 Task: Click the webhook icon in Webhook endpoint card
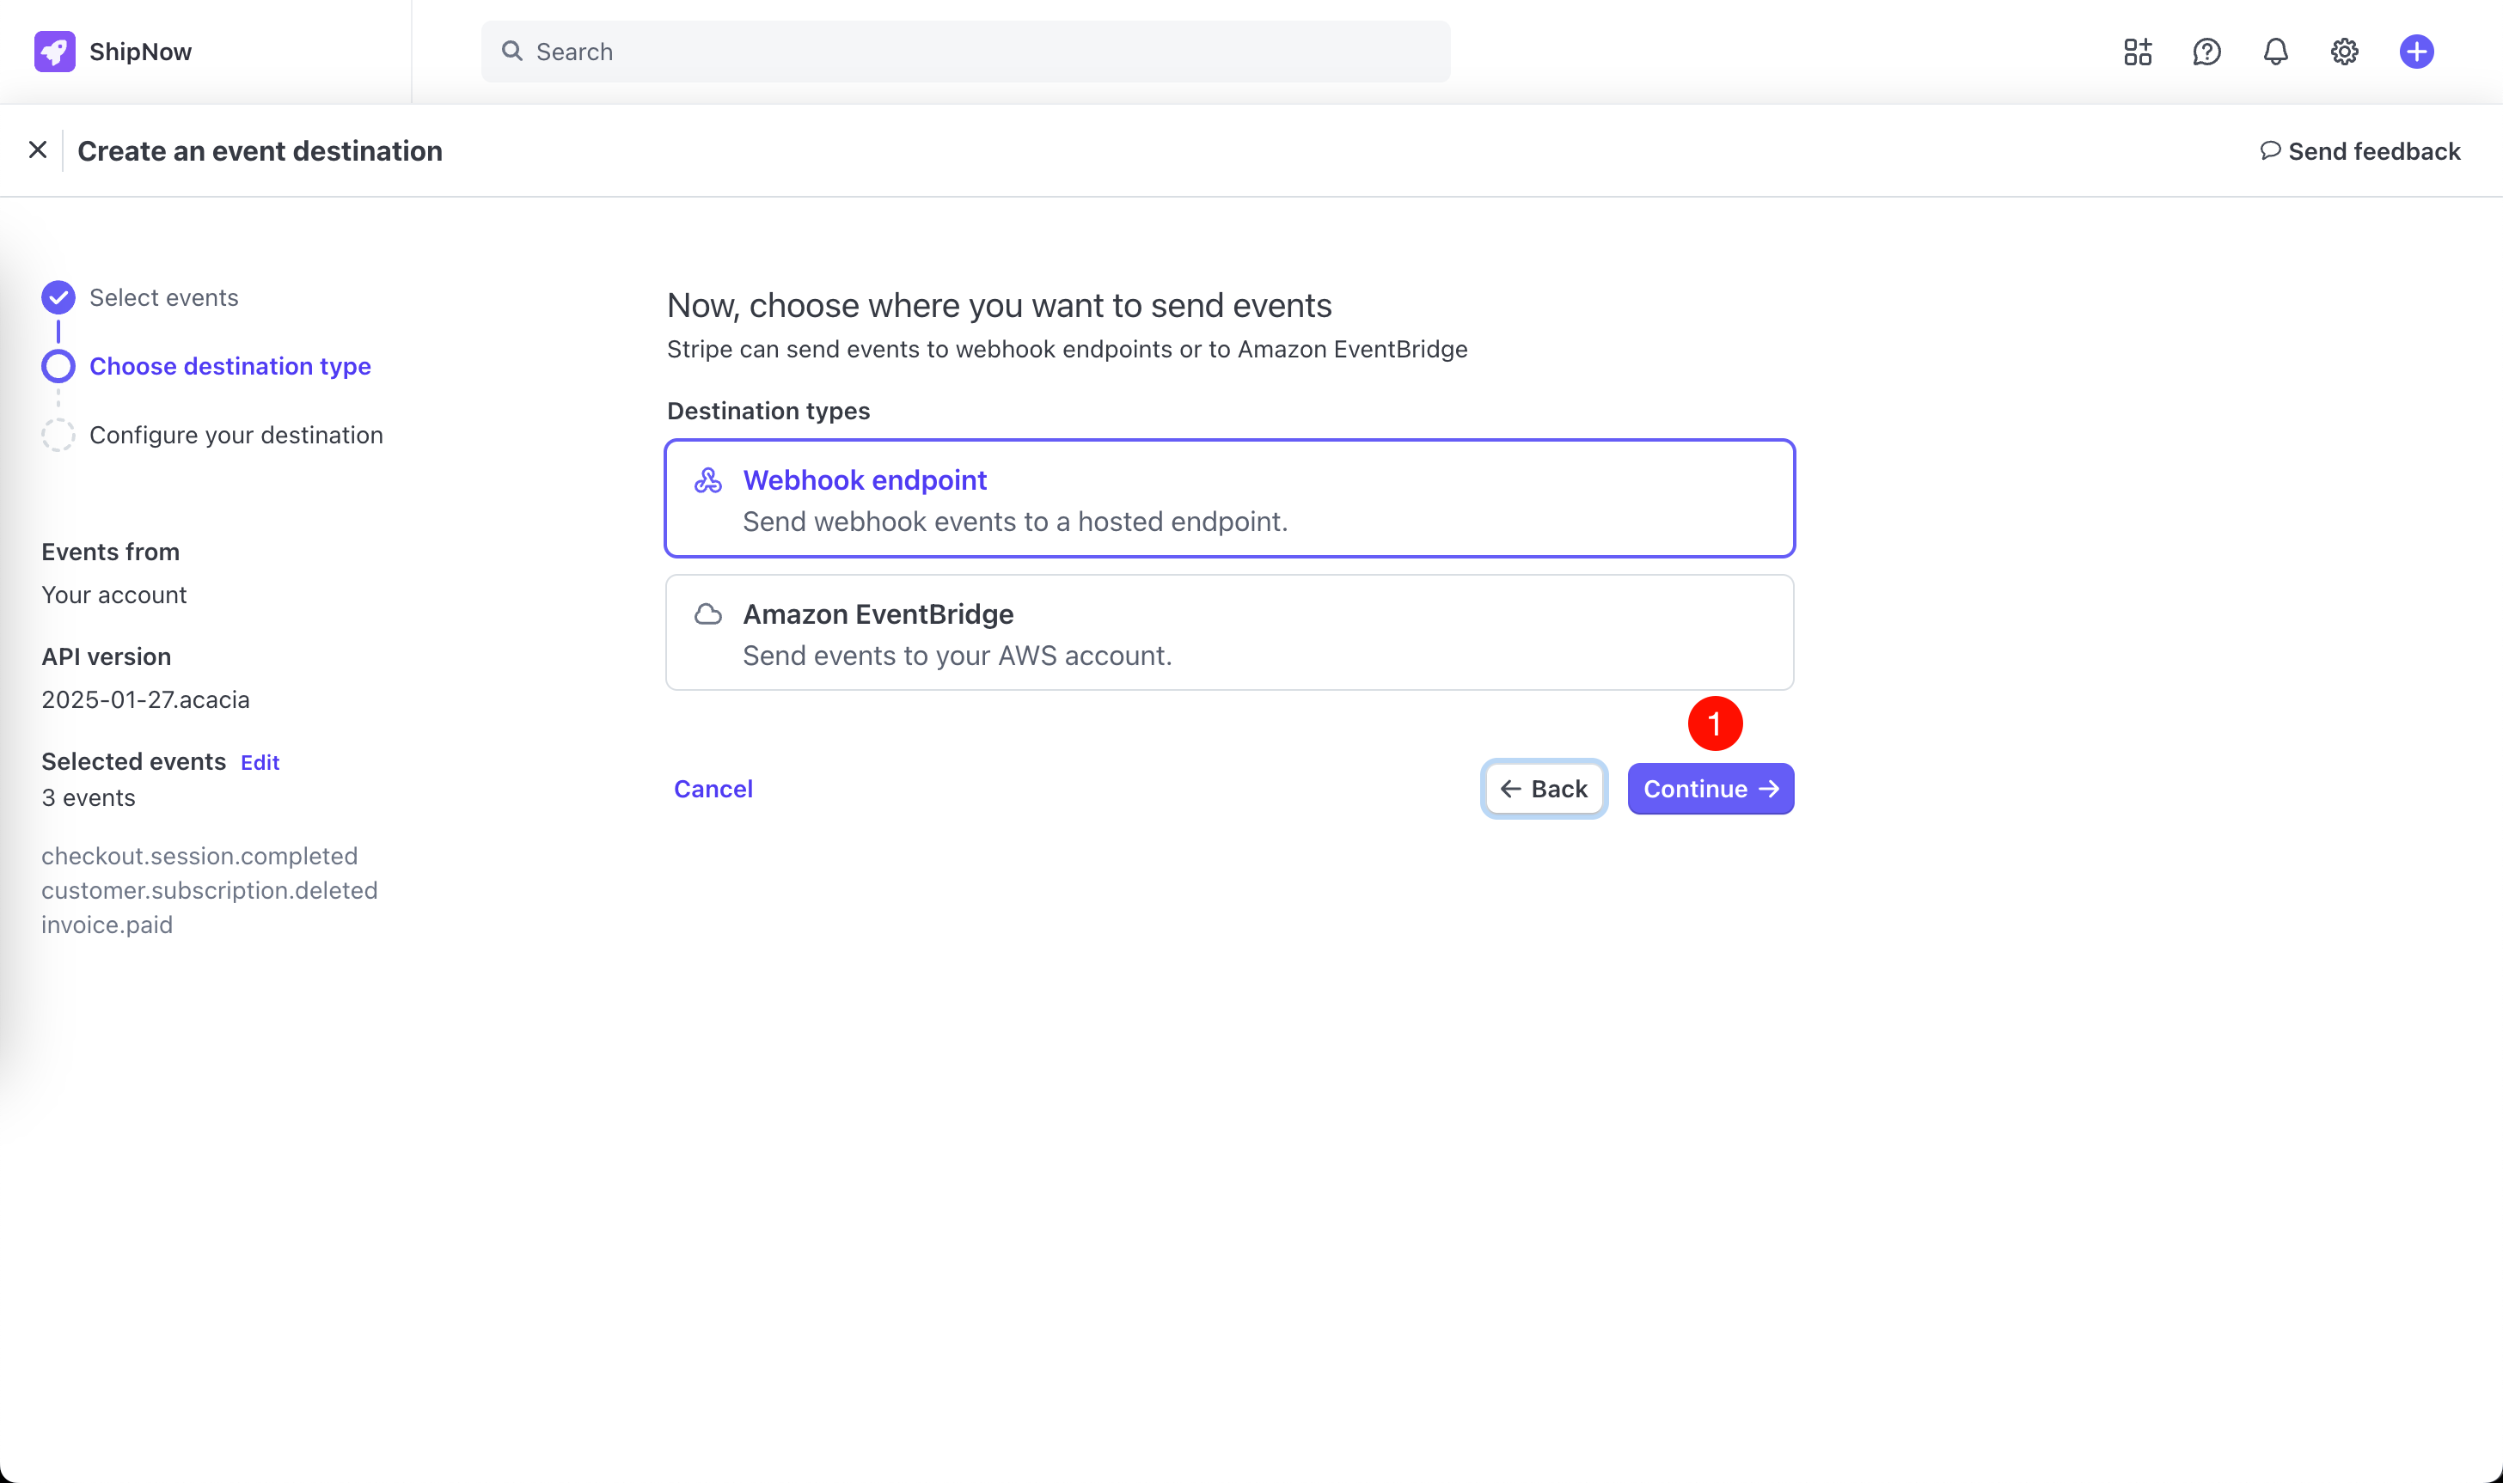(x=707, y=480)
